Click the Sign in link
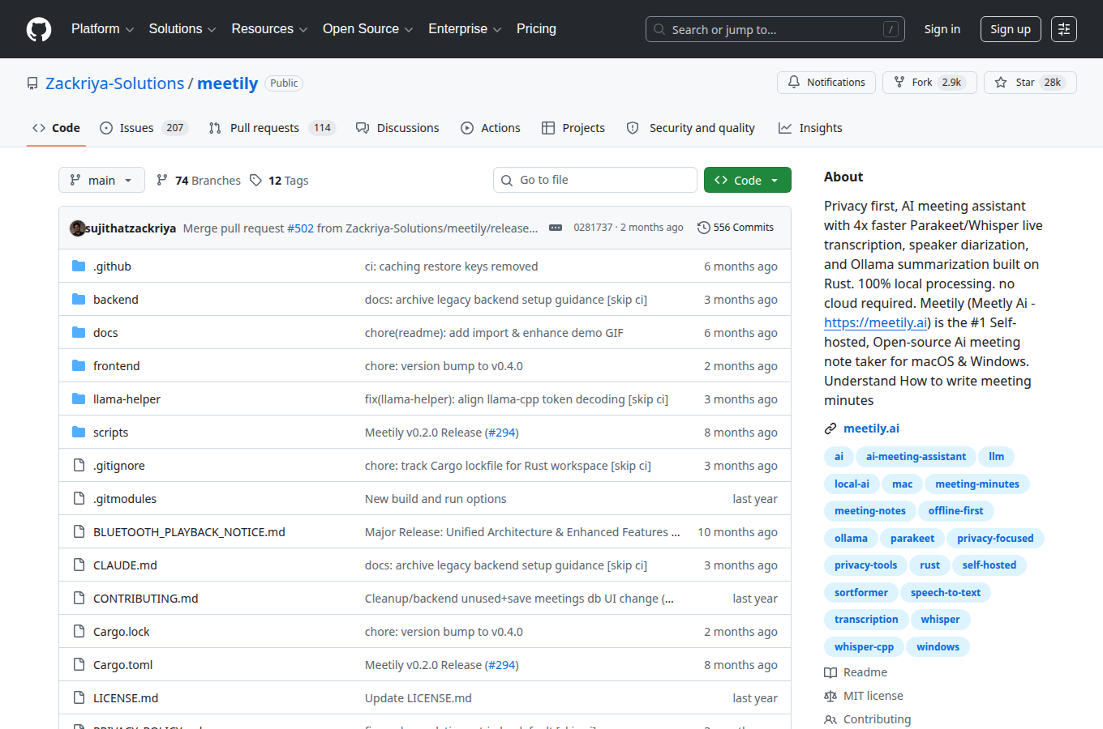The height and width of the screenshot is (729, 1103). pos(942,29)
